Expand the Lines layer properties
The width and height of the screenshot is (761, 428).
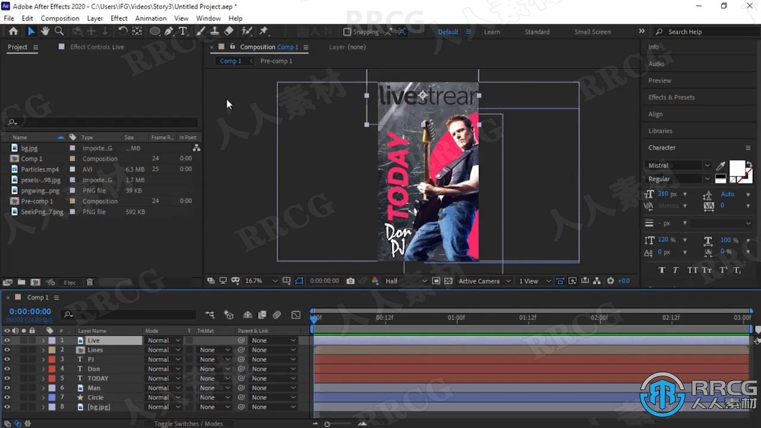click(43, 350)
